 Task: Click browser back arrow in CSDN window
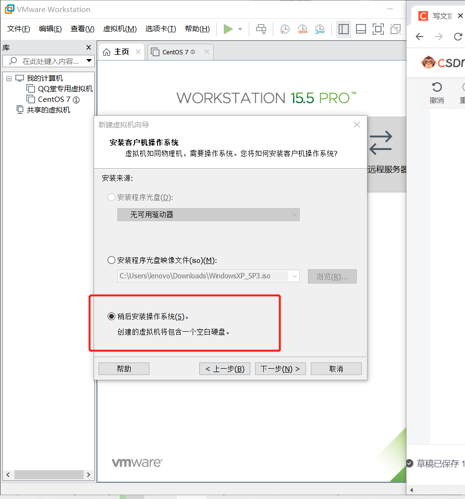(x=420, y=37)
